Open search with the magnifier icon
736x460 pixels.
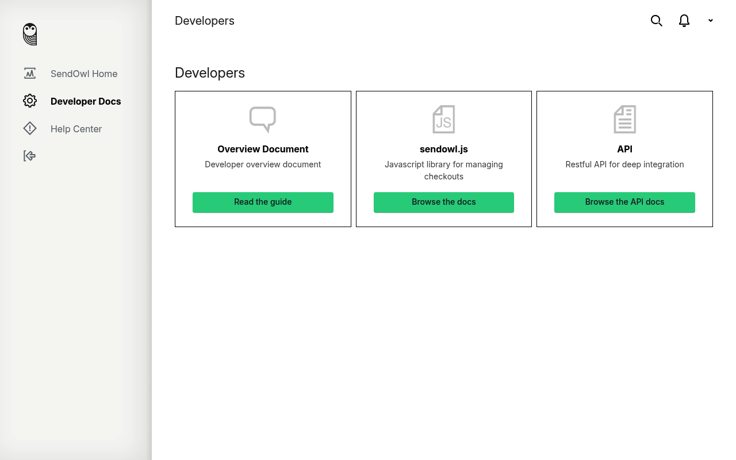657,21
